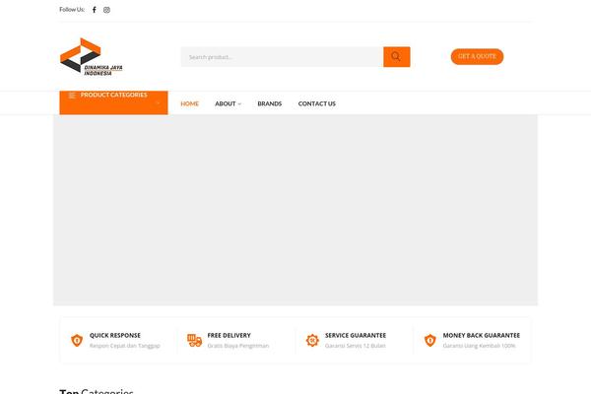Click the Get A Quote button
The height and width of the screenshot is (394, 591).
coord(477,56)
